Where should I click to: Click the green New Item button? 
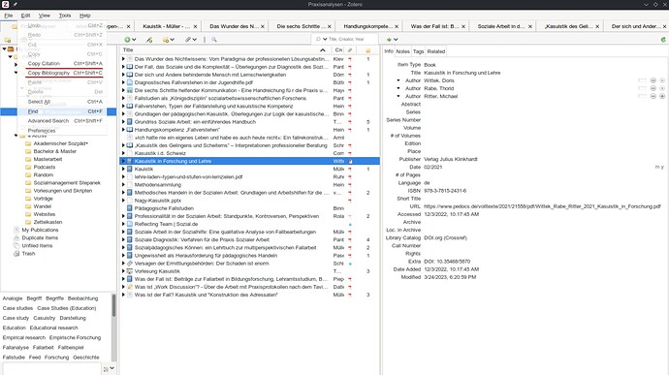[x=127, y=40]
